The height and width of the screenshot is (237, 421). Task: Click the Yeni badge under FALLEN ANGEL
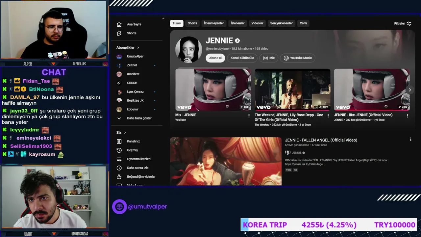click(288, 170)
